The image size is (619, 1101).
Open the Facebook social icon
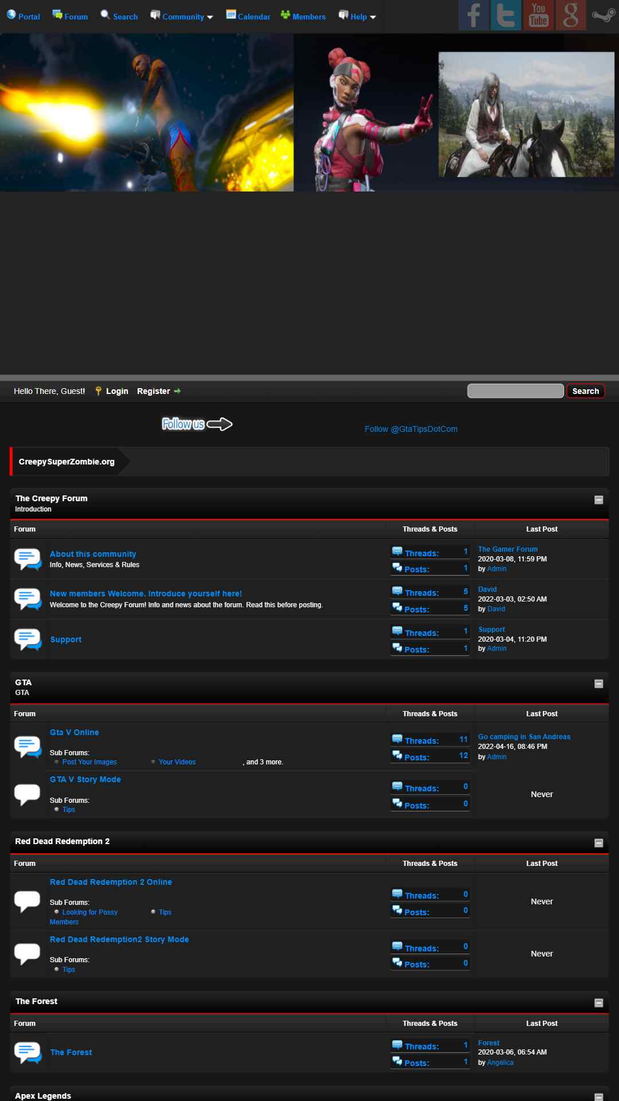pos(473,15)
